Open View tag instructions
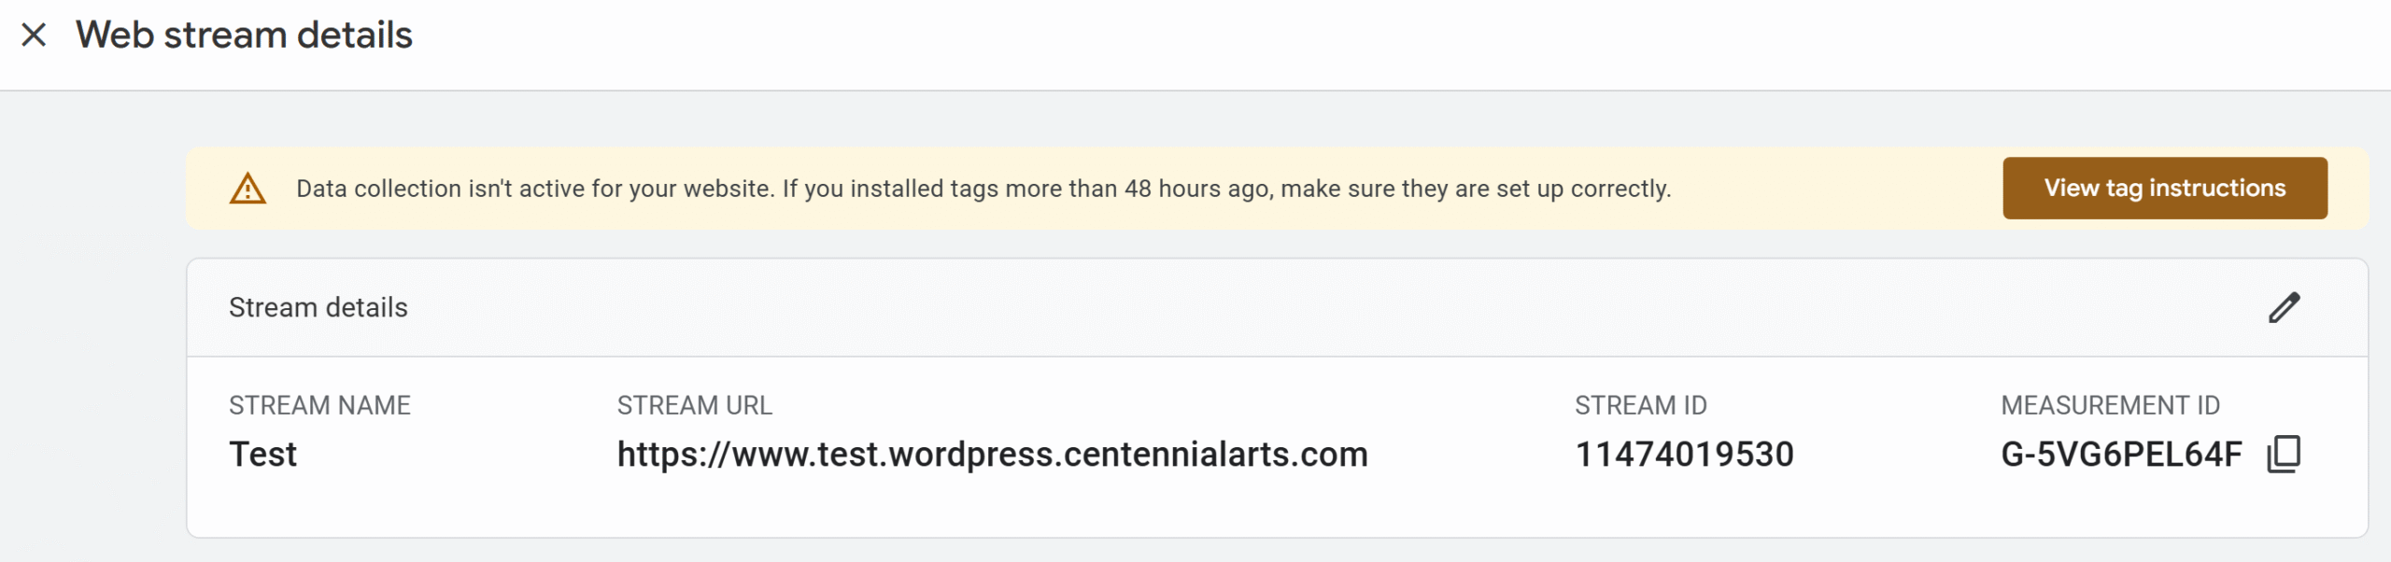The width and height of the screenshot is (2391, 562). click(2164, 189)
